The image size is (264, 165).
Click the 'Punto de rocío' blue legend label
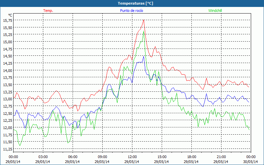coord(131,11)
